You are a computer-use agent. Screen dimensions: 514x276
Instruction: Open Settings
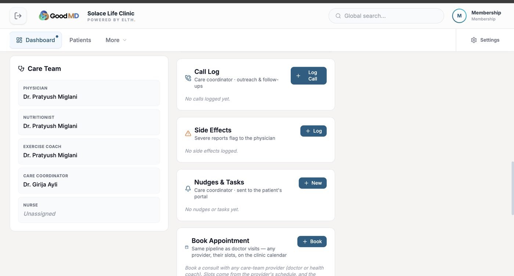[485, 40]
